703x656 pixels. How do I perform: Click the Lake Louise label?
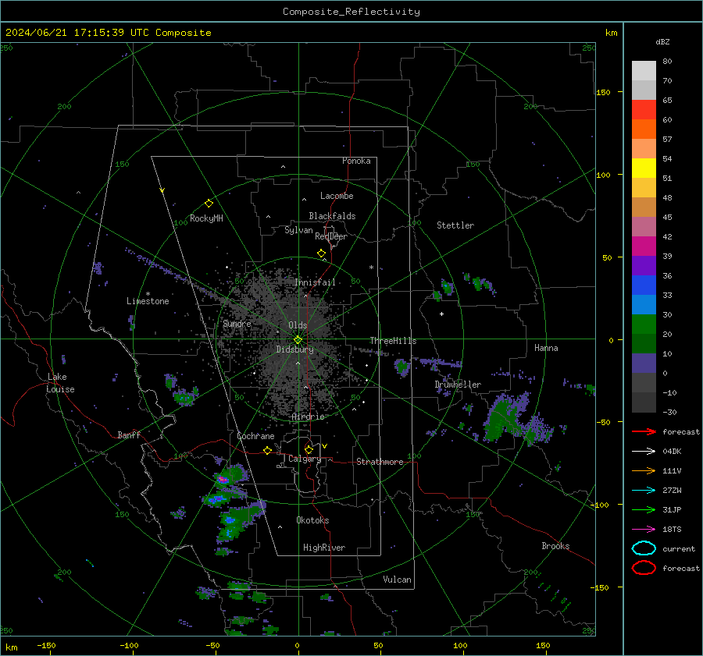(x=60, y=383)
